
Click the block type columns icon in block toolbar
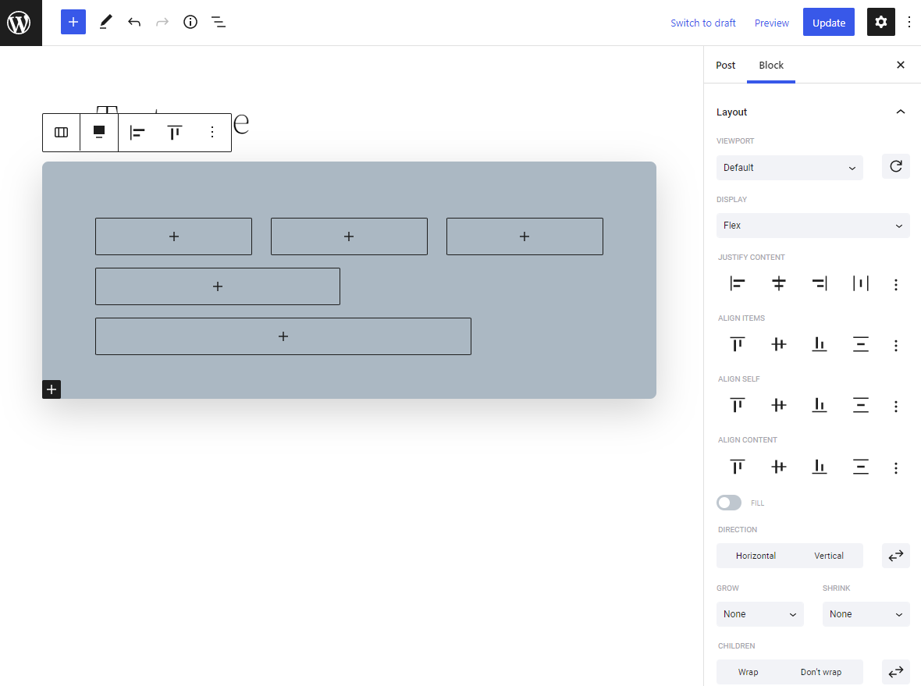[61, 132]
